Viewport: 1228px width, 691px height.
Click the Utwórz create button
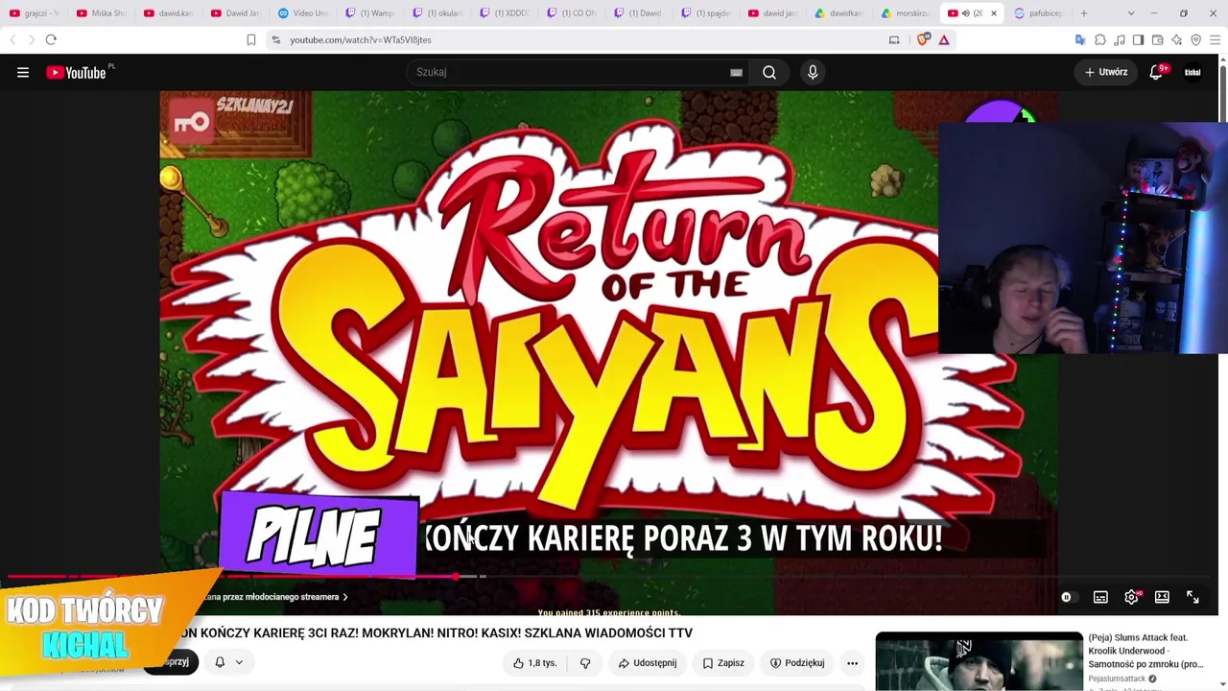pyautogui.click(x=1106, y=72)
